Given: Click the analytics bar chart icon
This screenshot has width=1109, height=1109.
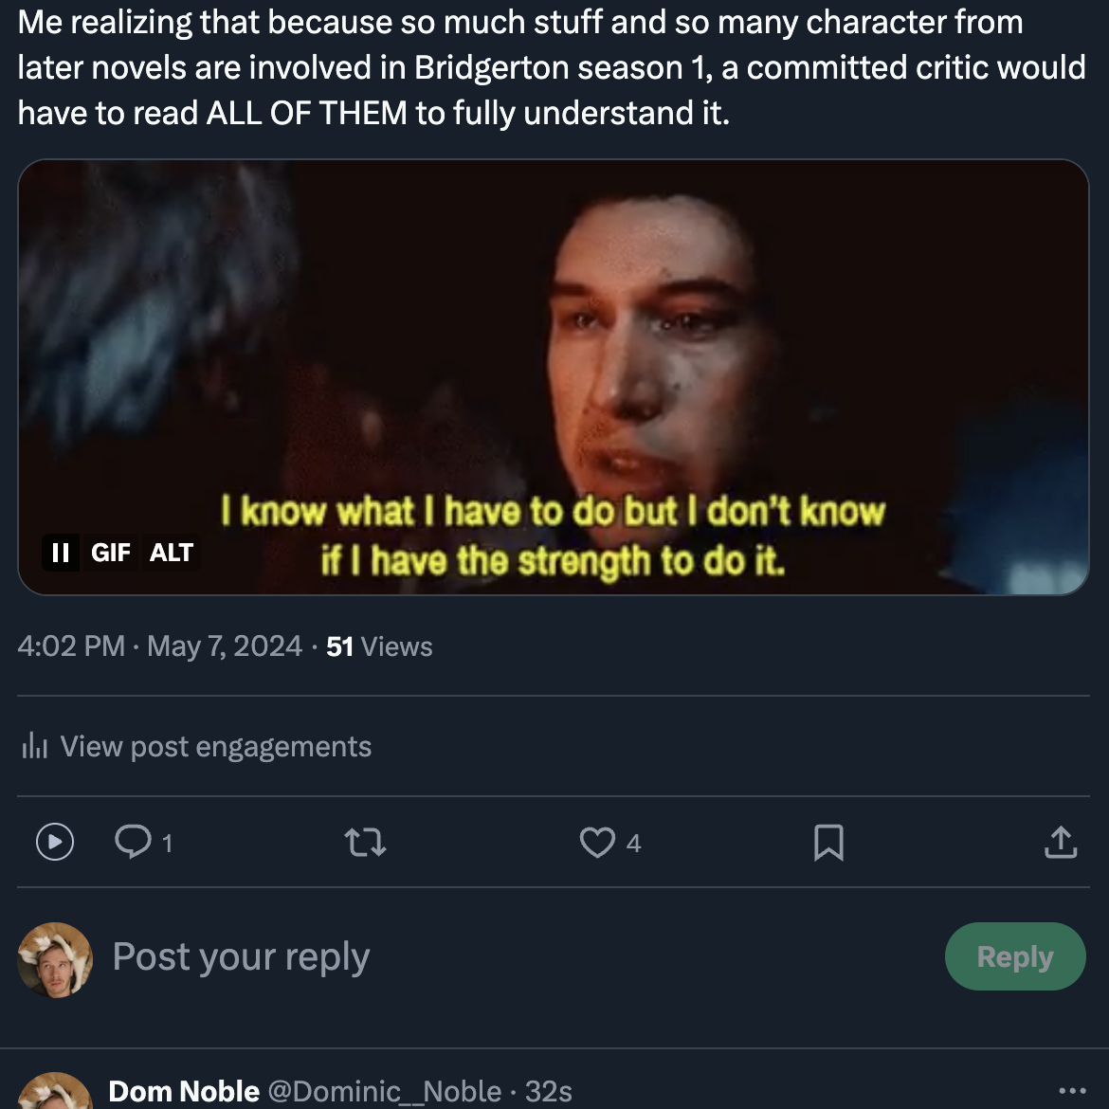Looking at the screenshot, I should pos(35,747).
